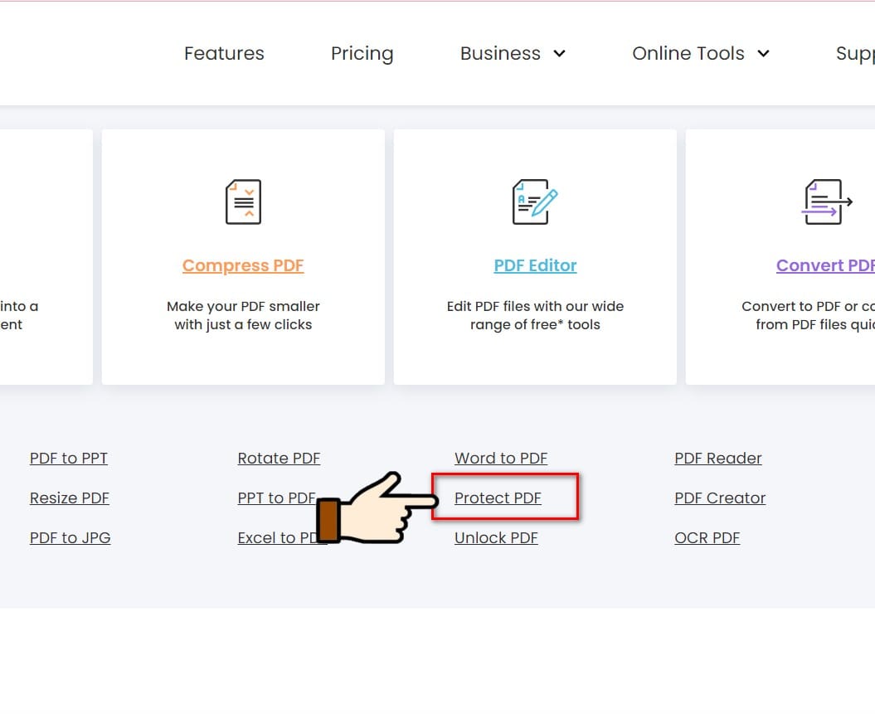Open the Online Tools menu
Image resolution: width=875 pixels, height=714 pixels.
688,54
